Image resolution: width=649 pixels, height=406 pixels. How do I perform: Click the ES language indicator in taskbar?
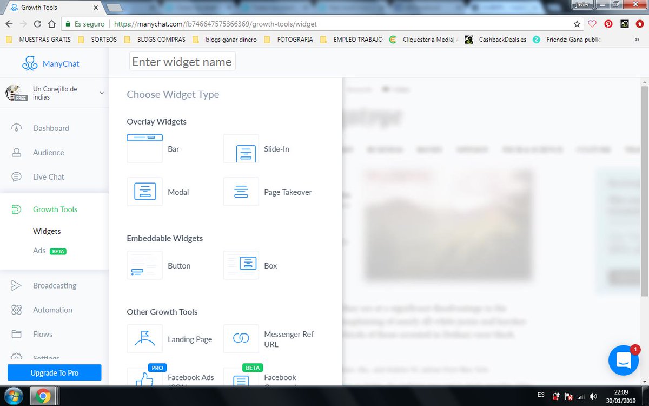[x=541, y=395]
